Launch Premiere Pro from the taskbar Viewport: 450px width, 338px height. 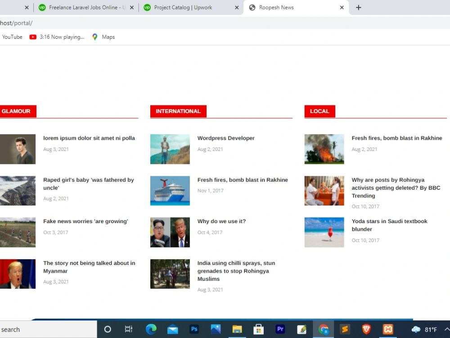tap(280, 329)
